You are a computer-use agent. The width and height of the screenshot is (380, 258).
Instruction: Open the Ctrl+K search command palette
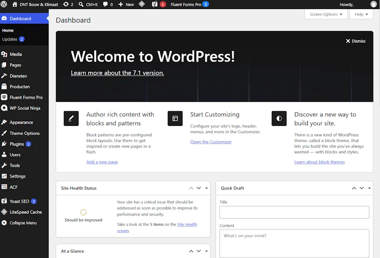(x=88, y=4)
